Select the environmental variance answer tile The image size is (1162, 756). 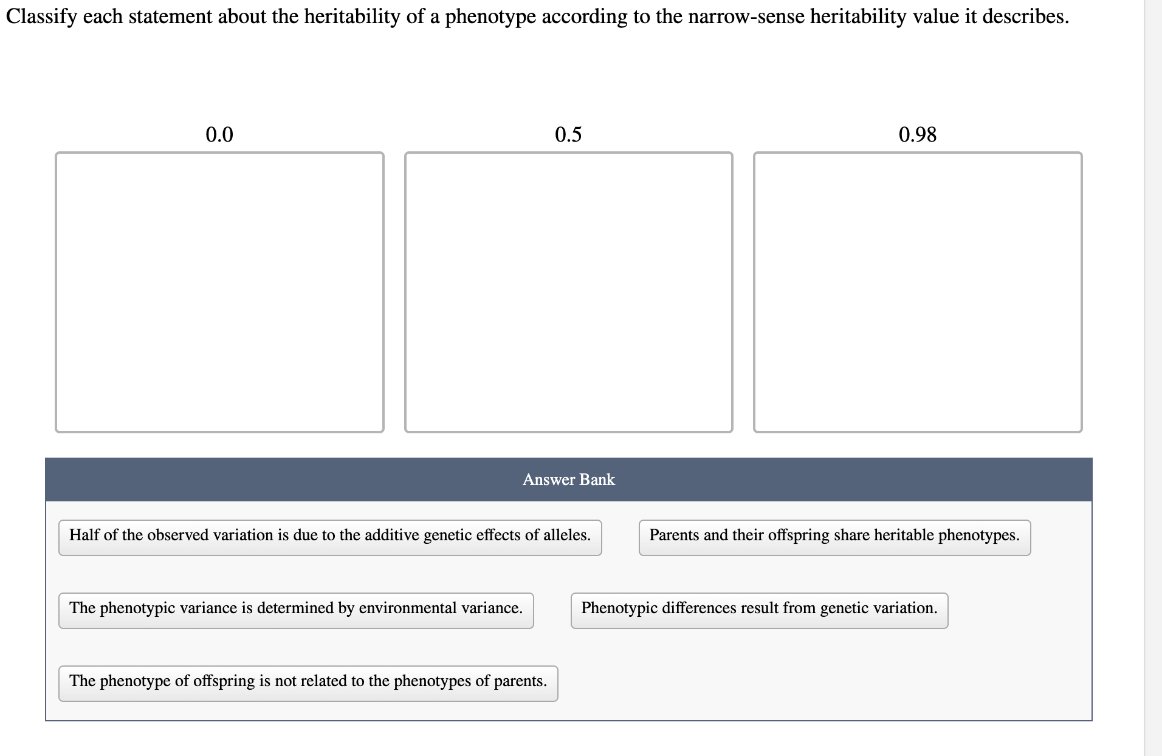point(295,610)
